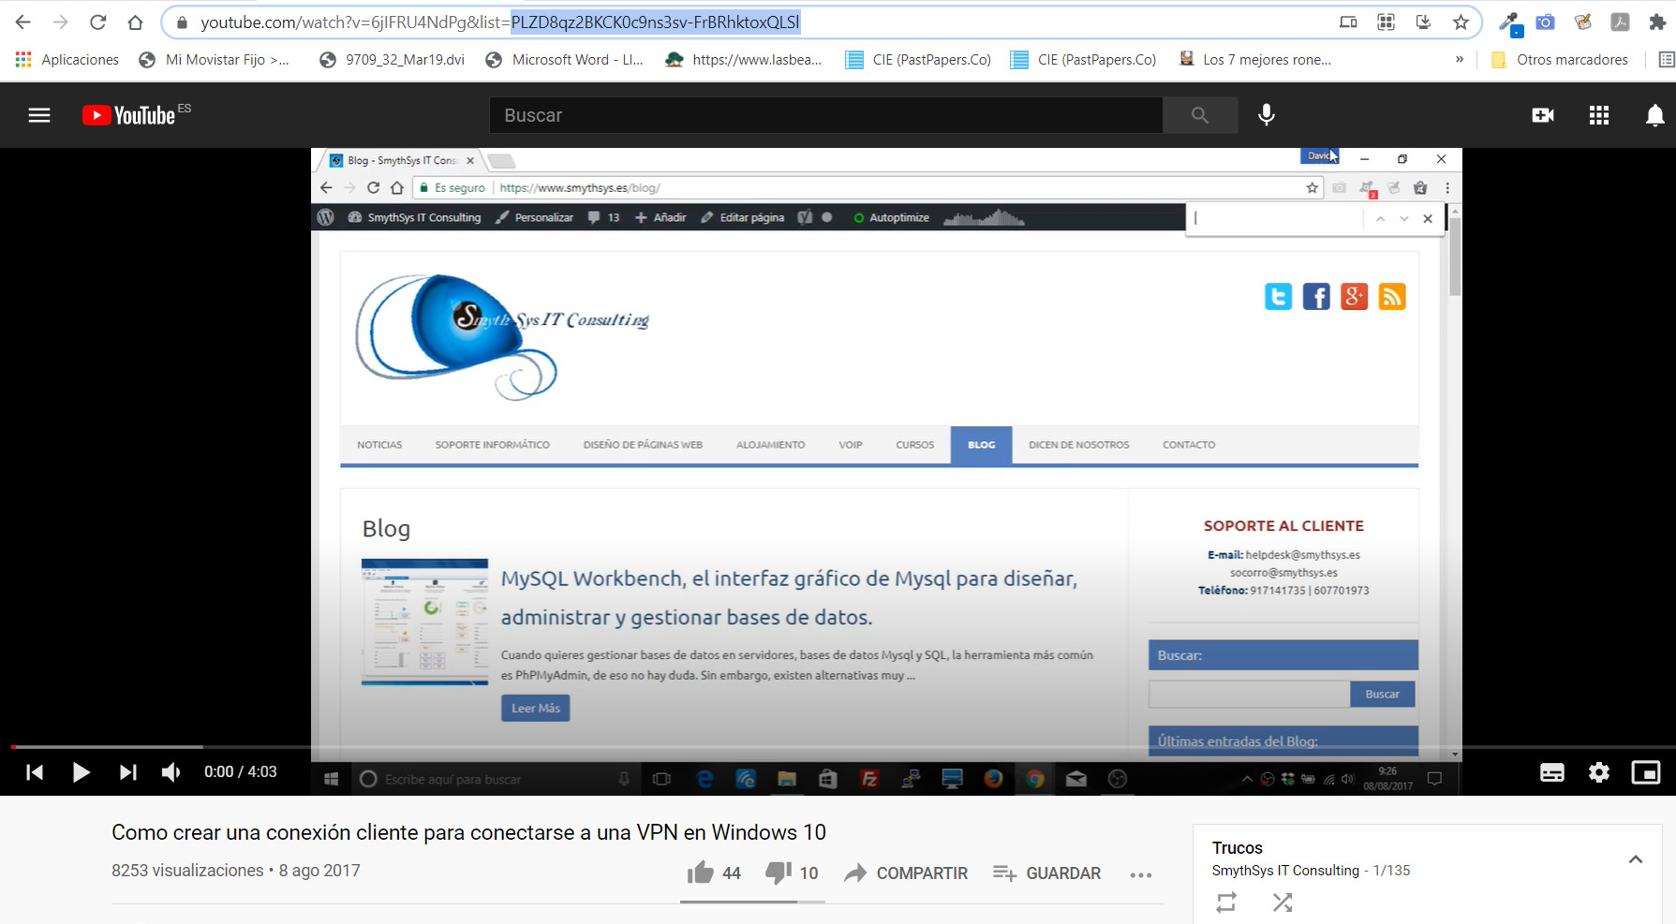Click the blue key extension icon
Screen dimensions: 1676x924
click(1509, 22)
